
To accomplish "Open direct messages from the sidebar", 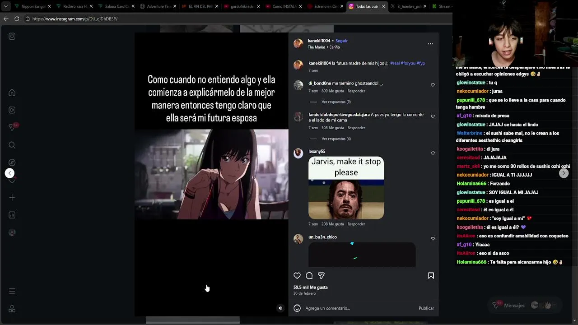I will pyautogui.click(x=12, y=127).
